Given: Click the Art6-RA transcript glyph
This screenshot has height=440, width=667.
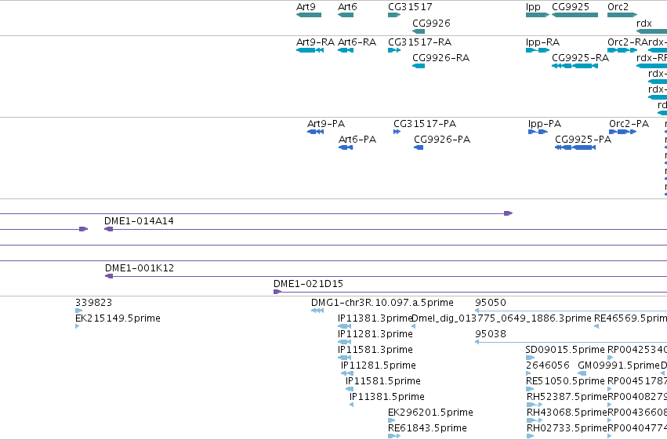Looking at the screenshot, I should coord(346,50).
